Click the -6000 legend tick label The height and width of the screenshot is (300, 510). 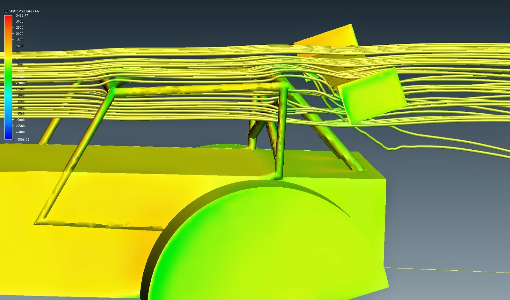(20, 132)
